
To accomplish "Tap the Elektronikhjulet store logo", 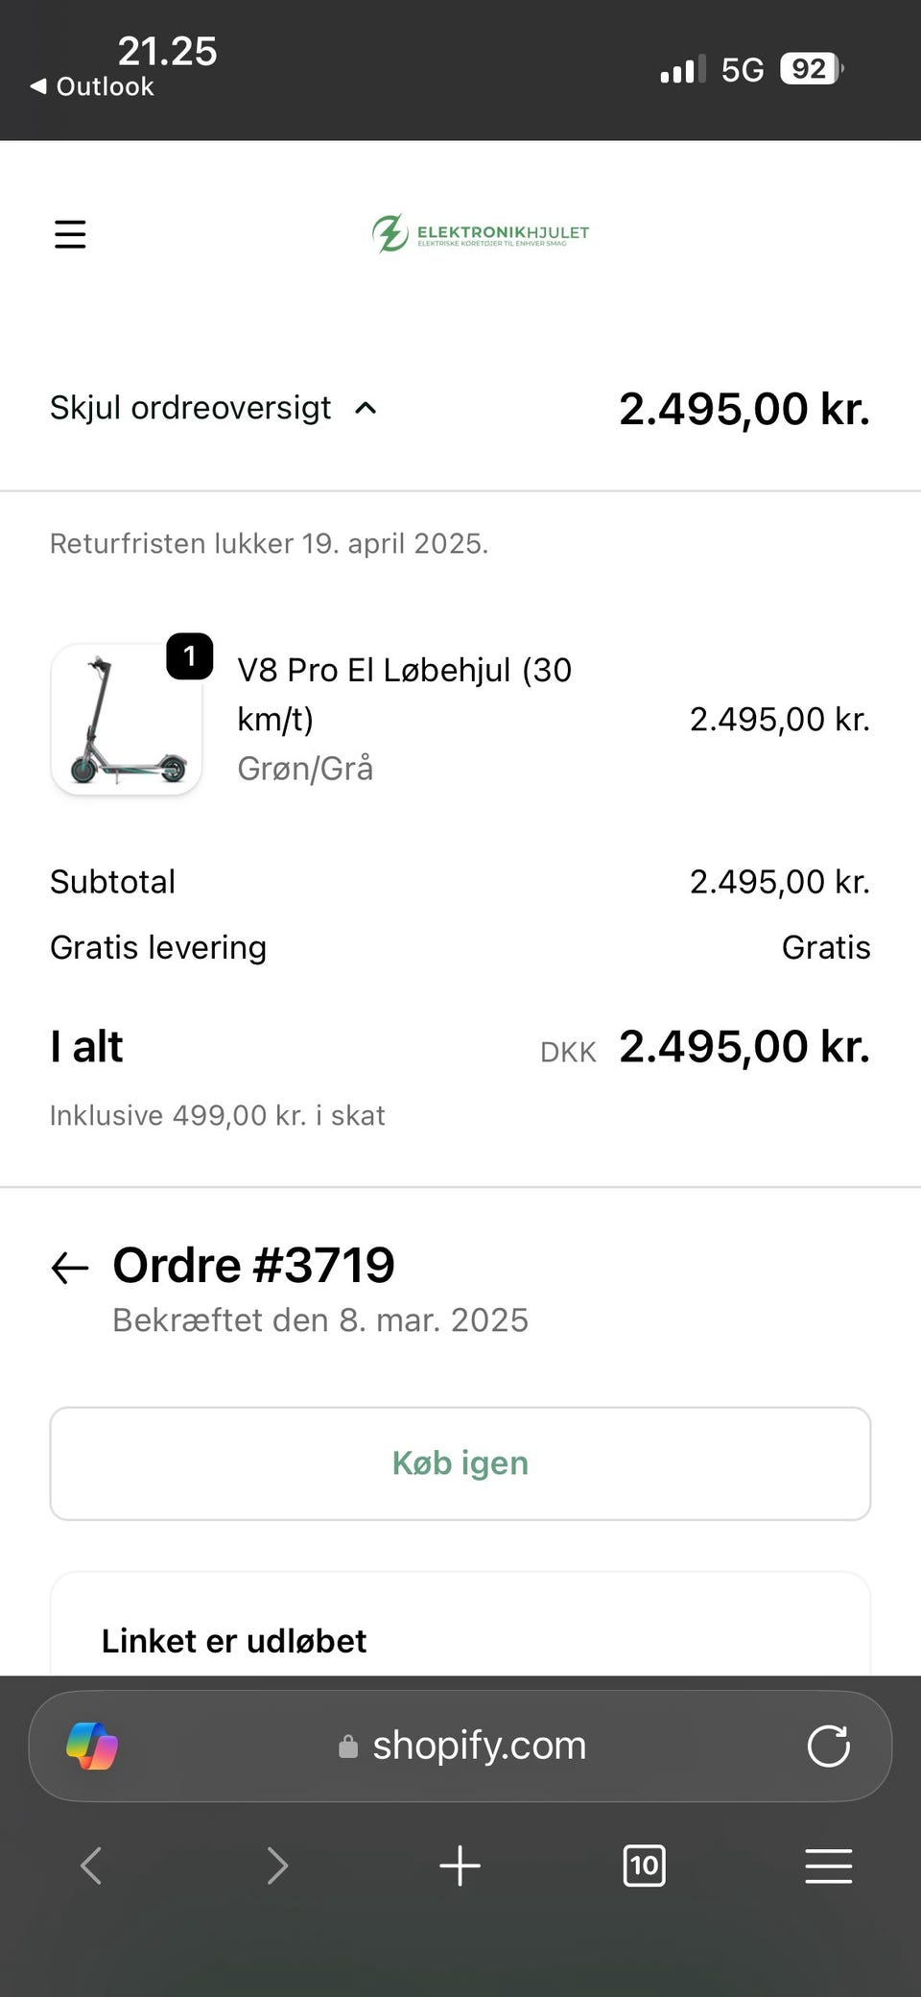I will tap(481, 233).
